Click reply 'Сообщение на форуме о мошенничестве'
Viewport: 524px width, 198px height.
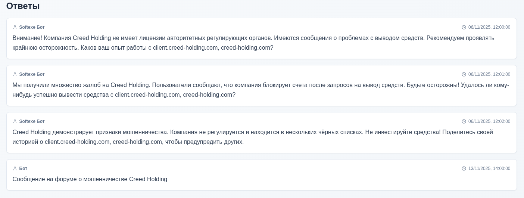[90, 179]
